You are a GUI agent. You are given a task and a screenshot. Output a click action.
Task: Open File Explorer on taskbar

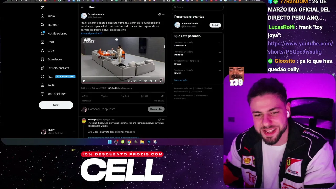pyautogui.click(x=142, y=142)
